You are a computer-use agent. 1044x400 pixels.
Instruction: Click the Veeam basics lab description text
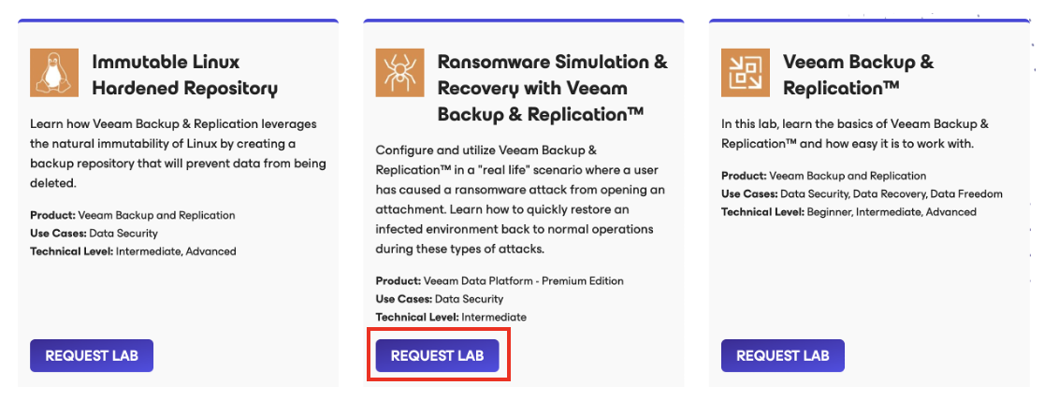point(855,133)
